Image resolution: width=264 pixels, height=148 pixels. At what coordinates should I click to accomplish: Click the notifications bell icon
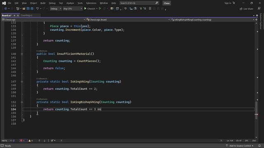click(x=259, y=146)
